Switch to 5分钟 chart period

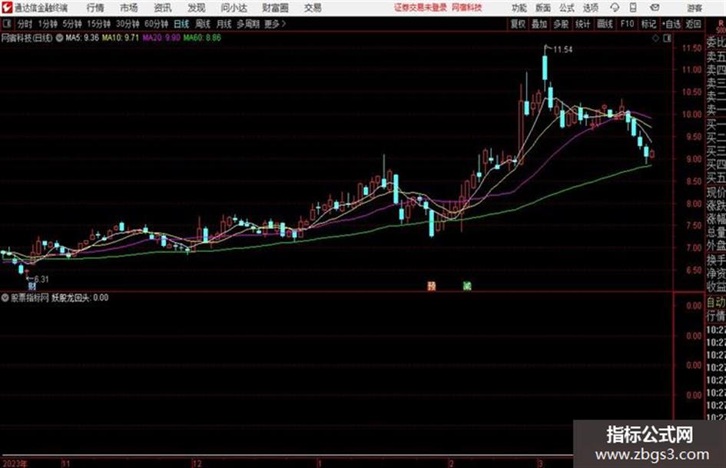click(72, 24)
